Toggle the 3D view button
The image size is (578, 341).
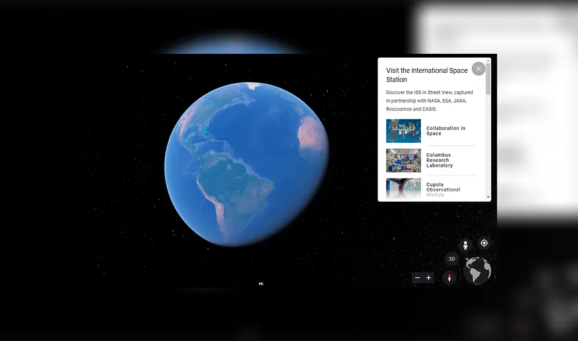[x=452, y=258]
